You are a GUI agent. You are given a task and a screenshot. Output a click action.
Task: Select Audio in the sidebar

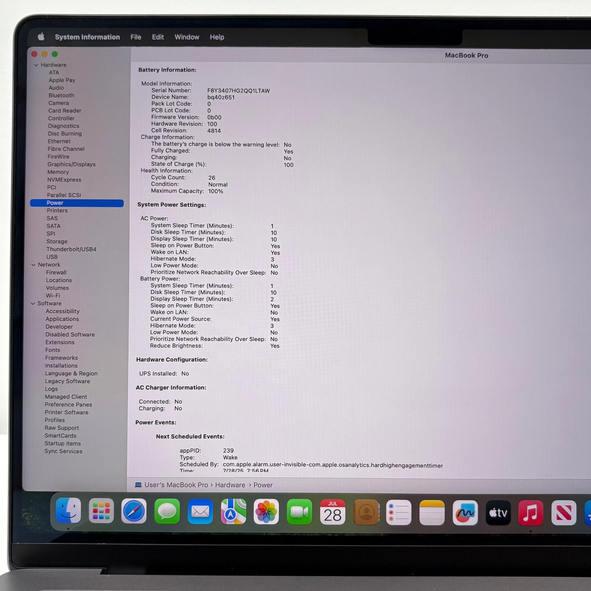(x=56, y=88)
